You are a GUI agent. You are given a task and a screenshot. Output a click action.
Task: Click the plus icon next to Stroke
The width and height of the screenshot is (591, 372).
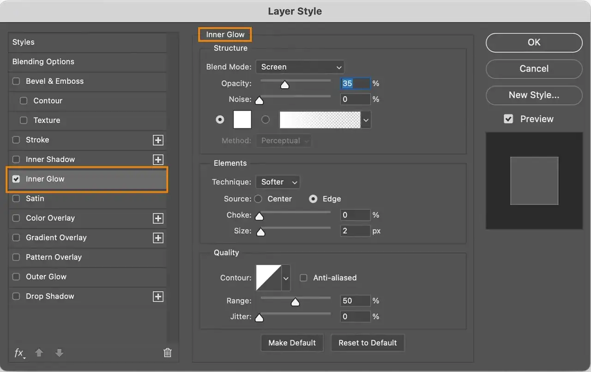(158, 140)
